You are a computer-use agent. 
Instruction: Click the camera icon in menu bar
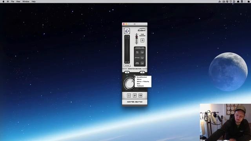(224, 2)
